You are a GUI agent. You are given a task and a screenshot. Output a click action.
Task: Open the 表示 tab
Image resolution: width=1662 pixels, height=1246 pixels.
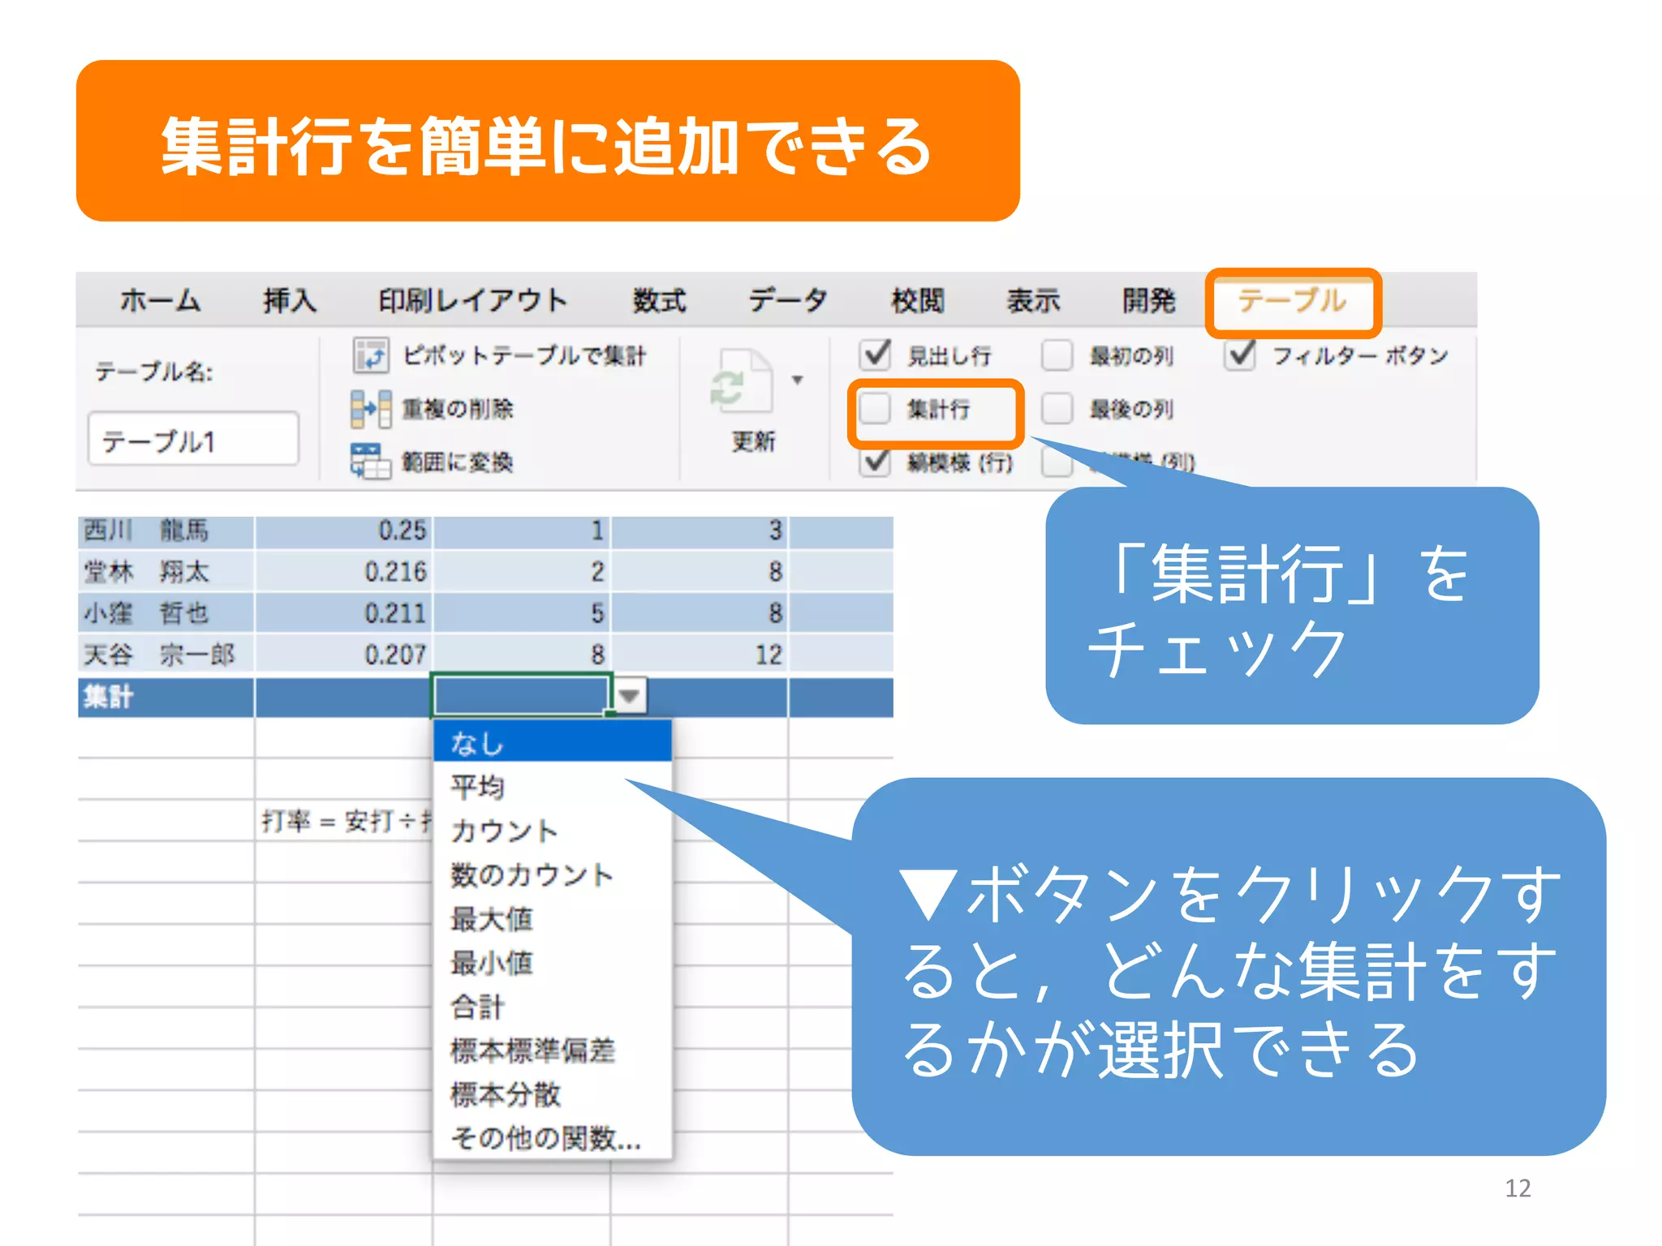coord(1033,300)
